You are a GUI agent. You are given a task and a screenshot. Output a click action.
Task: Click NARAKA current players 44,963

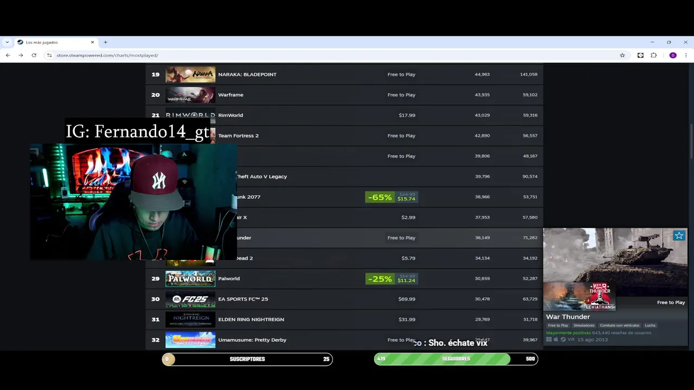point(482,74)
